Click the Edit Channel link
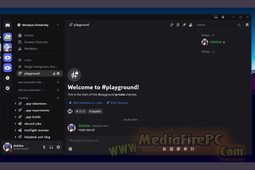The image size is (255, 170). 118,103
